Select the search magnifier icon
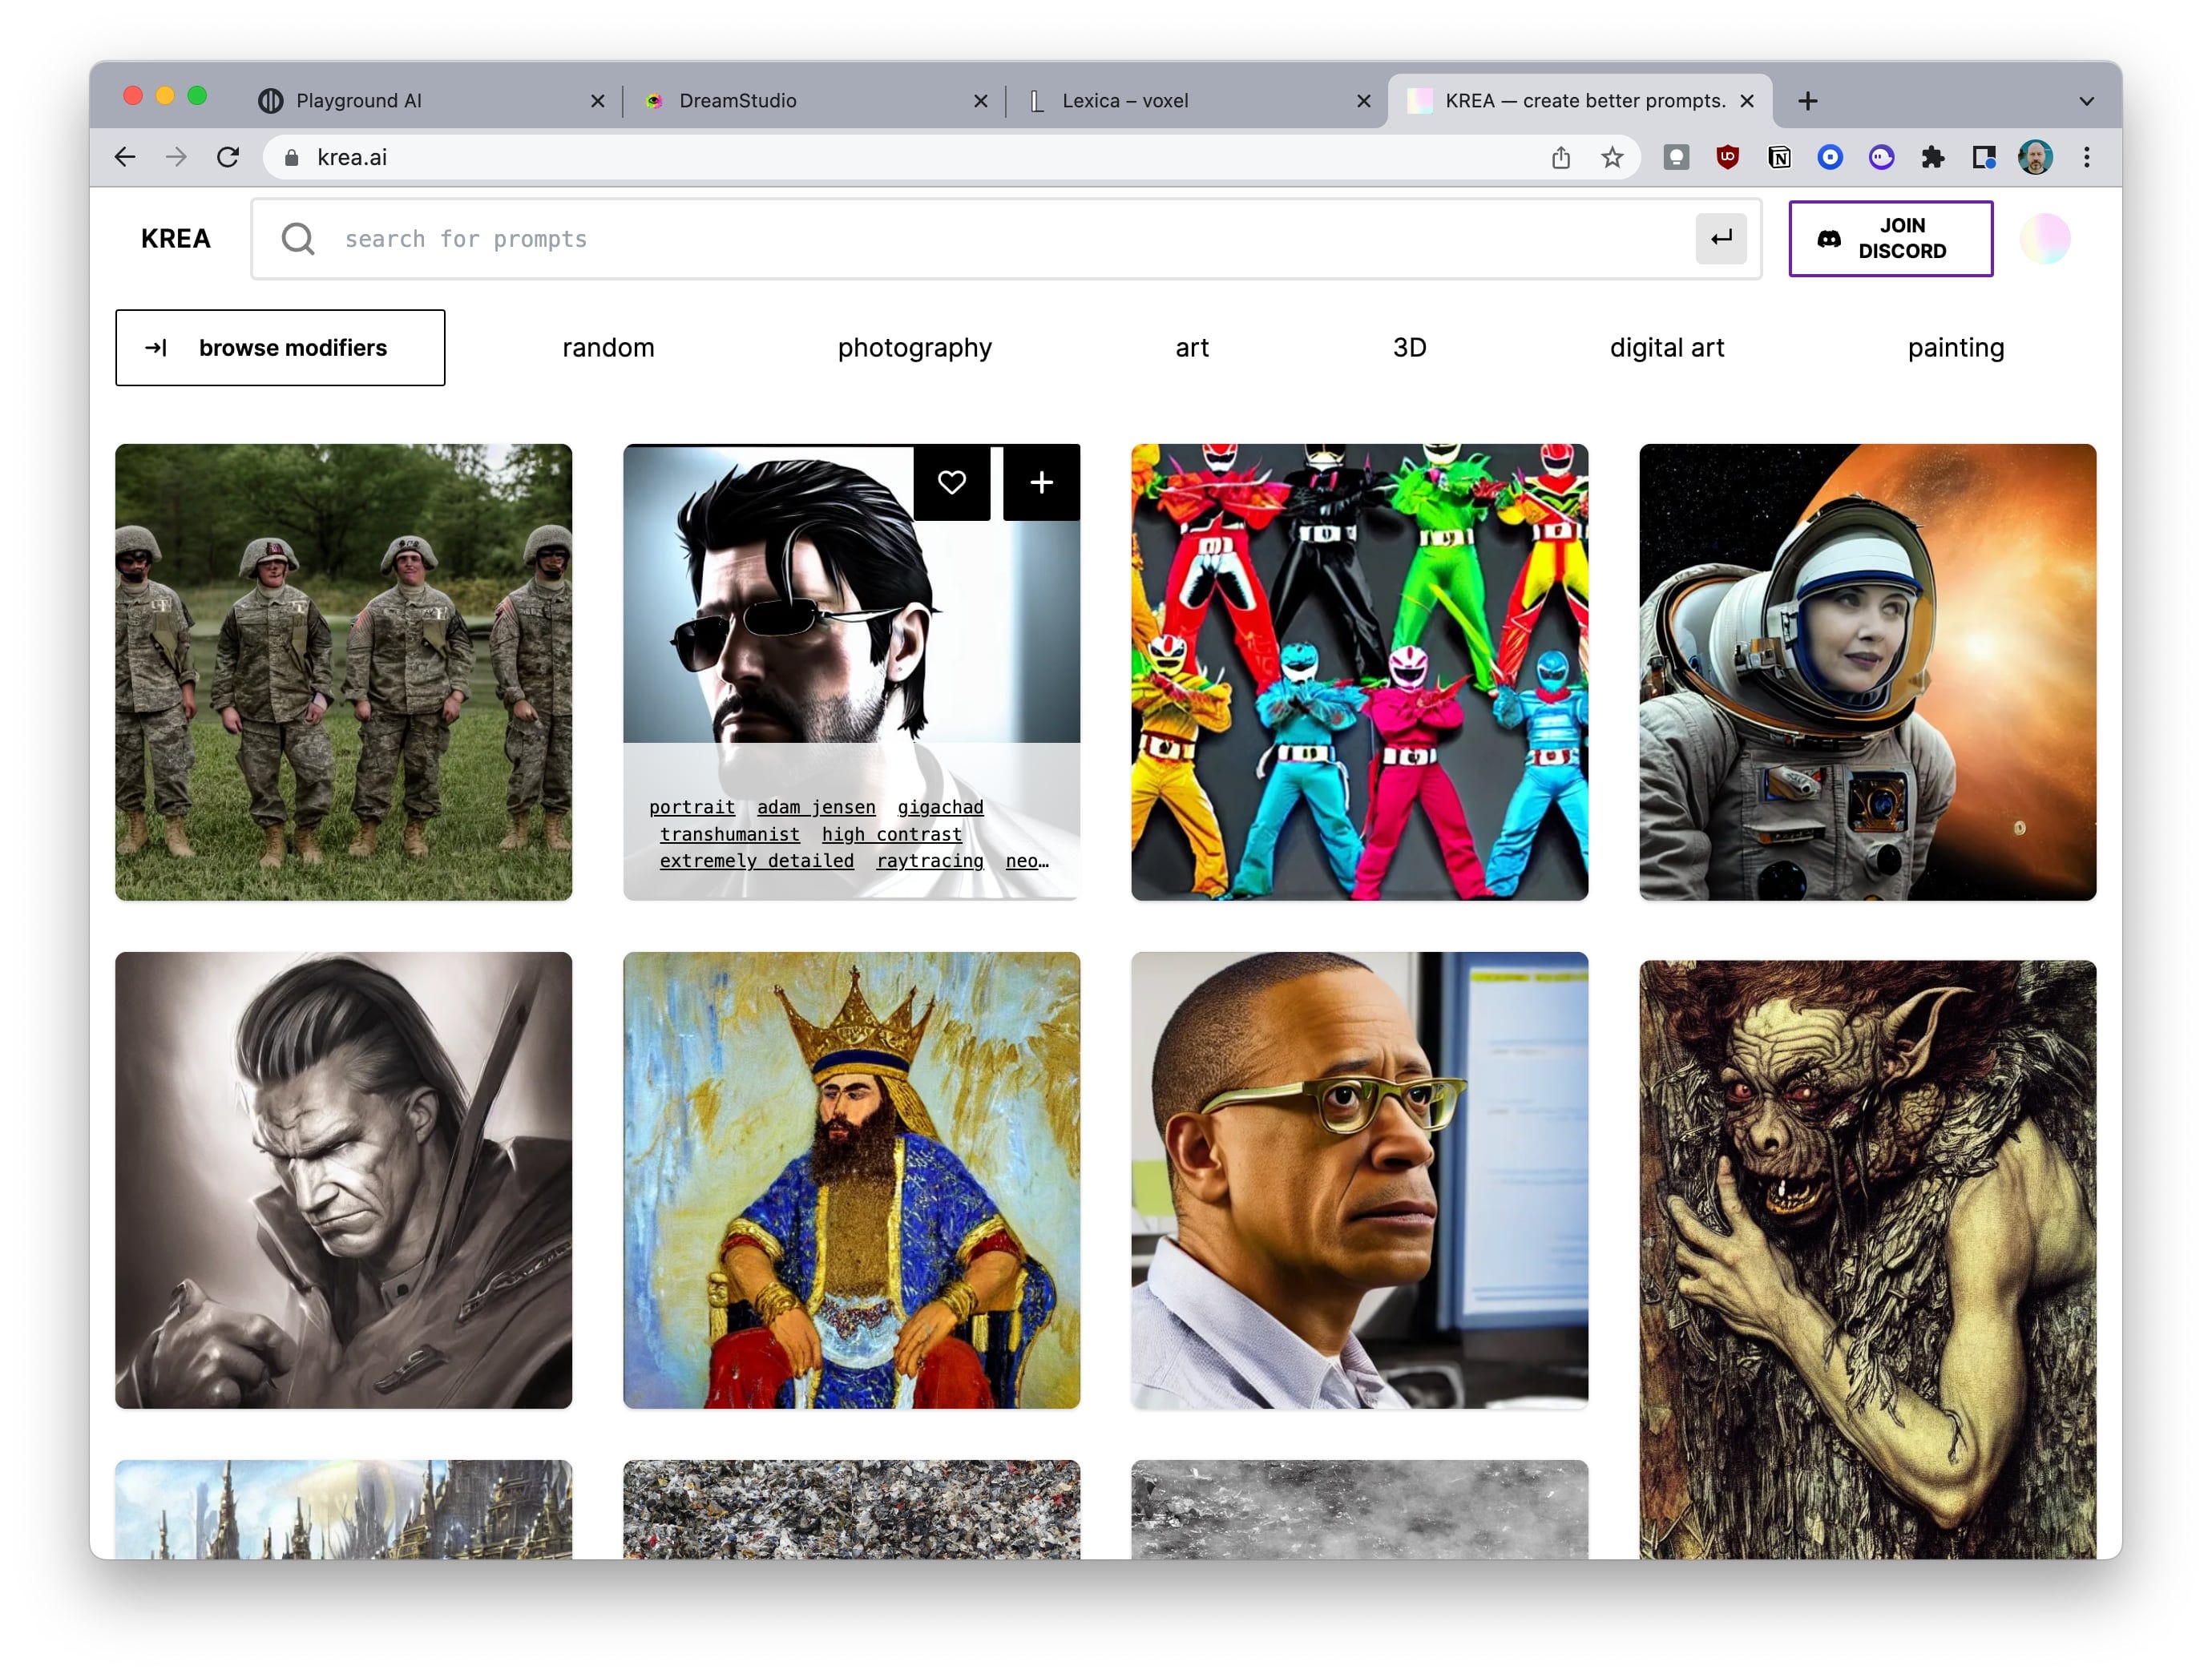 [x=298, y=238]
